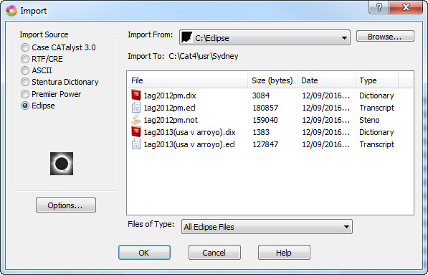Choose RTF/CRE as import source
This screenshot has width=428, height=275.
[25, 59]
